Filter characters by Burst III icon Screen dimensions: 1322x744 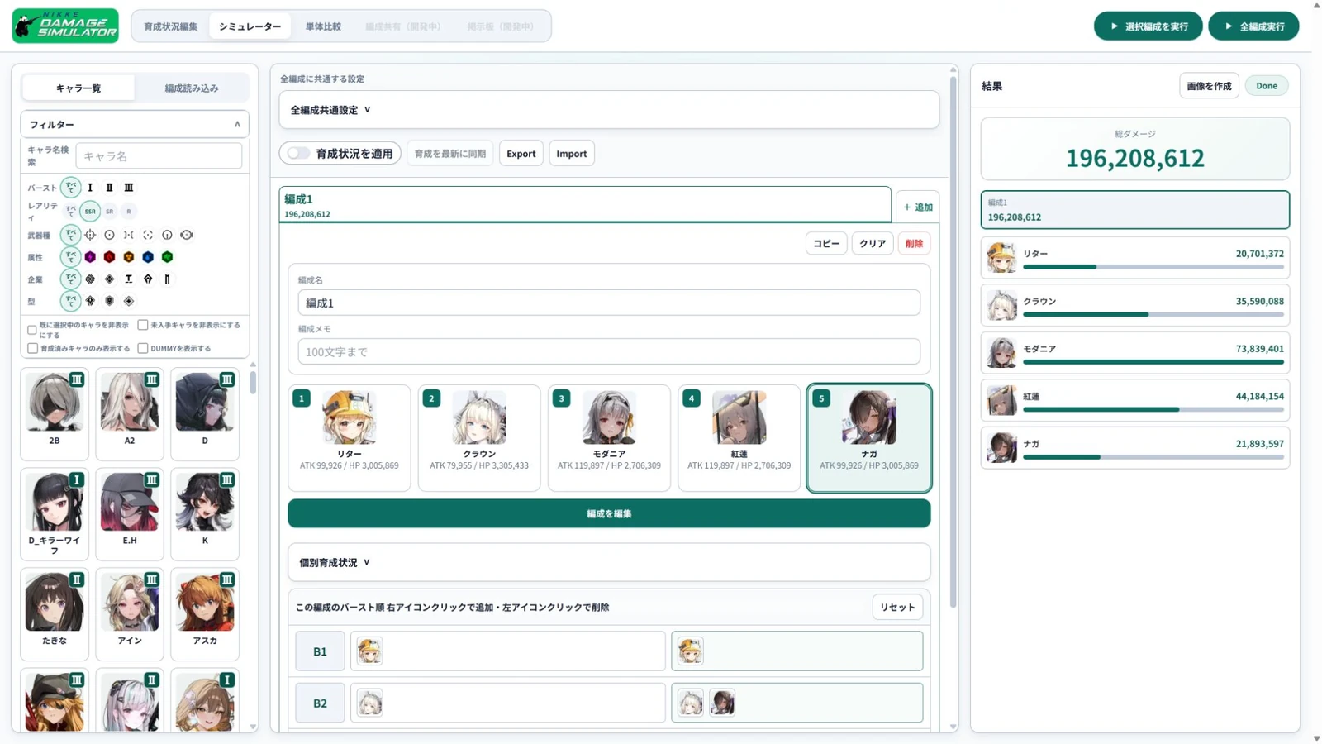click(x=129, y=188)
